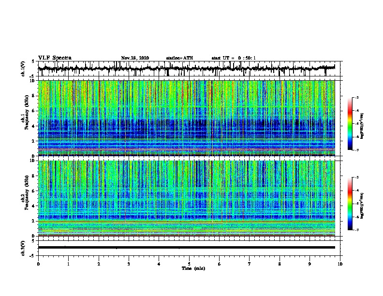Click the "-5" volt tick on the ch.3(V) axis
Screen dimensions: 383x296
(x=33, y=256)
